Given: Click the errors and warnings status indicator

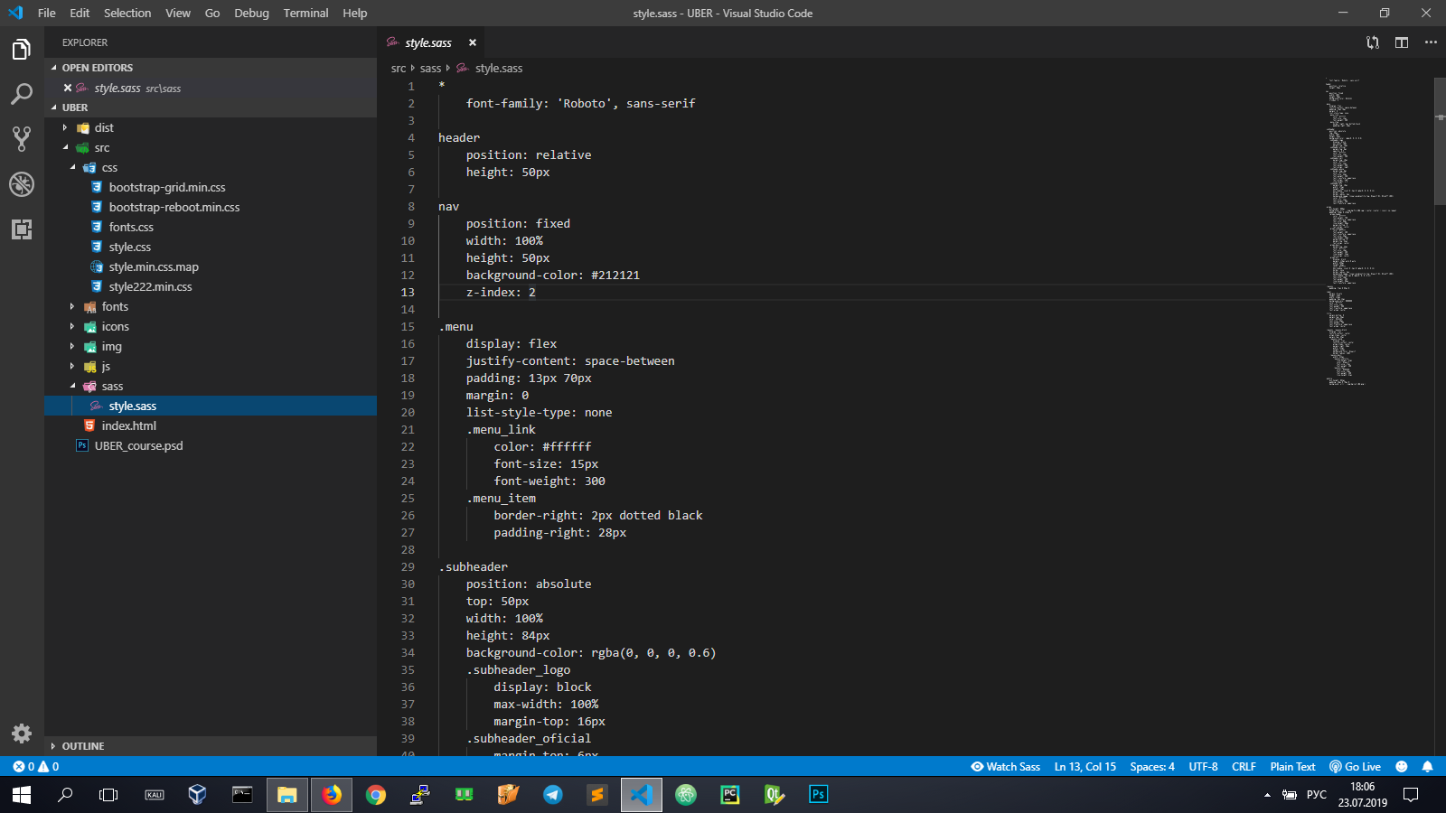Looking at the screenshot, I should (x=36, y=766).
